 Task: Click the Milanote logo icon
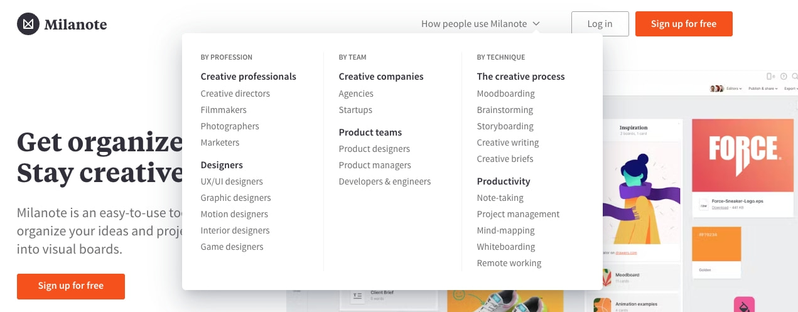28,24
